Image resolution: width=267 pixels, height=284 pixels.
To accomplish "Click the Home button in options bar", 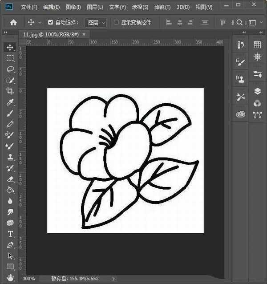I will [13, 22].
